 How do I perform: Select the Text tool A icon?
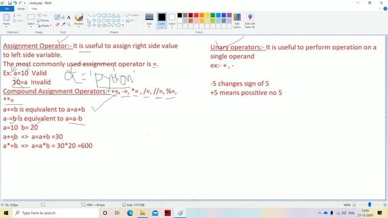[x=69, y=18]
